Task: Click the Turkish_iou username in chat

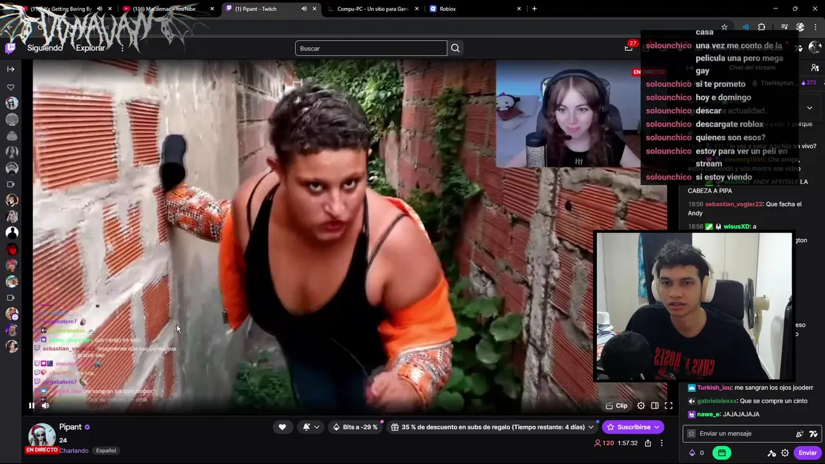Action: click(x=715, y=388)
